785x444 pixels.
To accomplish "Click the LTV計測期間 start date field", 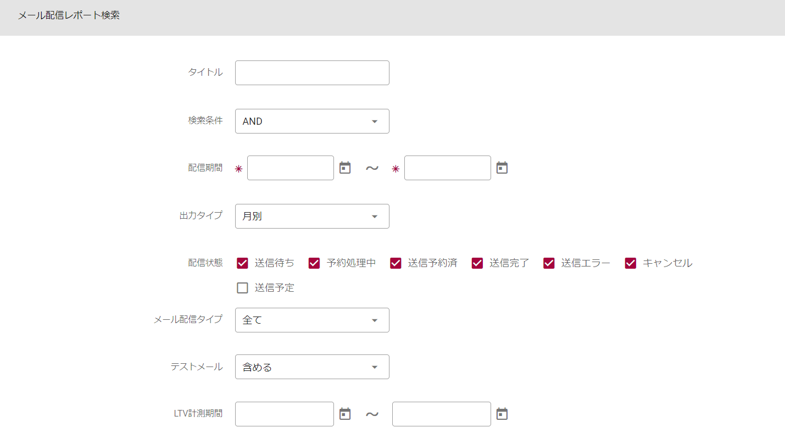I will 284,414.
